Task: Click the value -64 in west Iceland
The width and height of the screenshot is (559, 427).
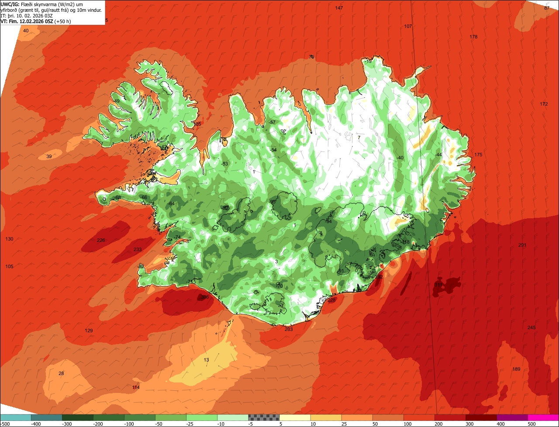Action: coord(171,203)
